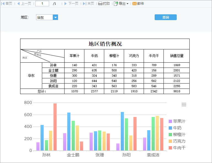Click the 打印 toolbar label
The height and width of the screenshot is (163, 212).
[x=106, y=4]
